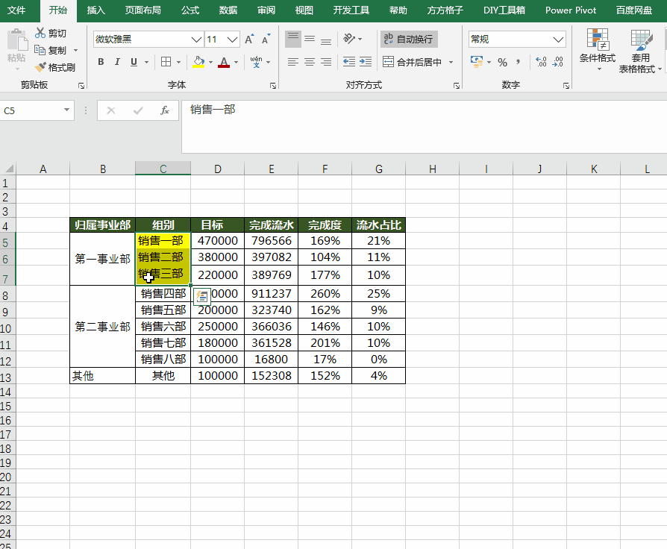The image size is (667, 549).
Task: Open the font name dropdown 微软雅黑
Action: [196, 40]
